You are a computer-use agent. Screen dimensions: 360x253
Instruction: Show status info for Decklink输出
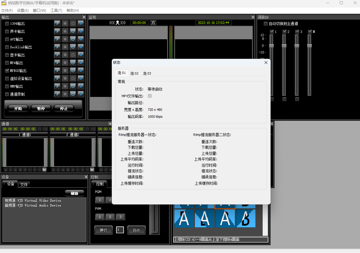pyautogui.click(x=73, y=47)
